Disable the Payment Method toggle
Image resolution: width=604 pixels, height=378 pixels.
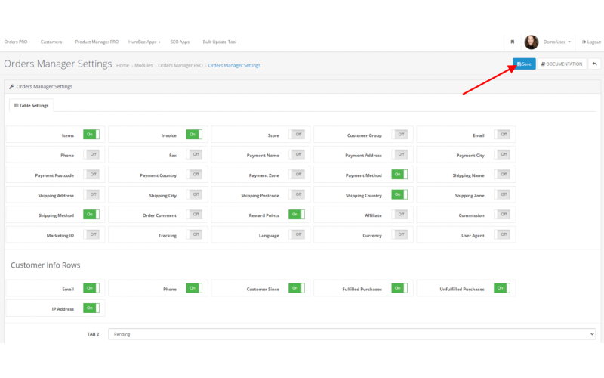click(399, 175)
